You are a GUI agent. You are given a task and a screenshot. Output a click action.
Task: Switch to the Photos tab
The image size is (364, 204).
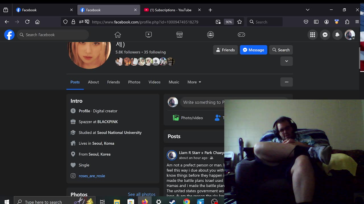point(134,82)
